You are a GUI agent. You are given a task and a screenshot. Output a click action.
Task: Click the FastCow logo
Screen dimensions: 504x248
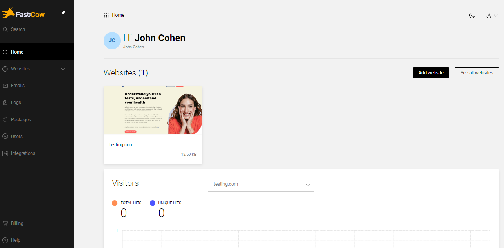pyautogui.click(x=23, y=14)
